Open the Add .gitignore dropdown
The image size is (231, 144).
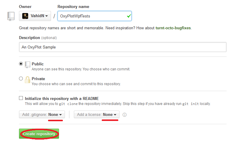[42, 115]
